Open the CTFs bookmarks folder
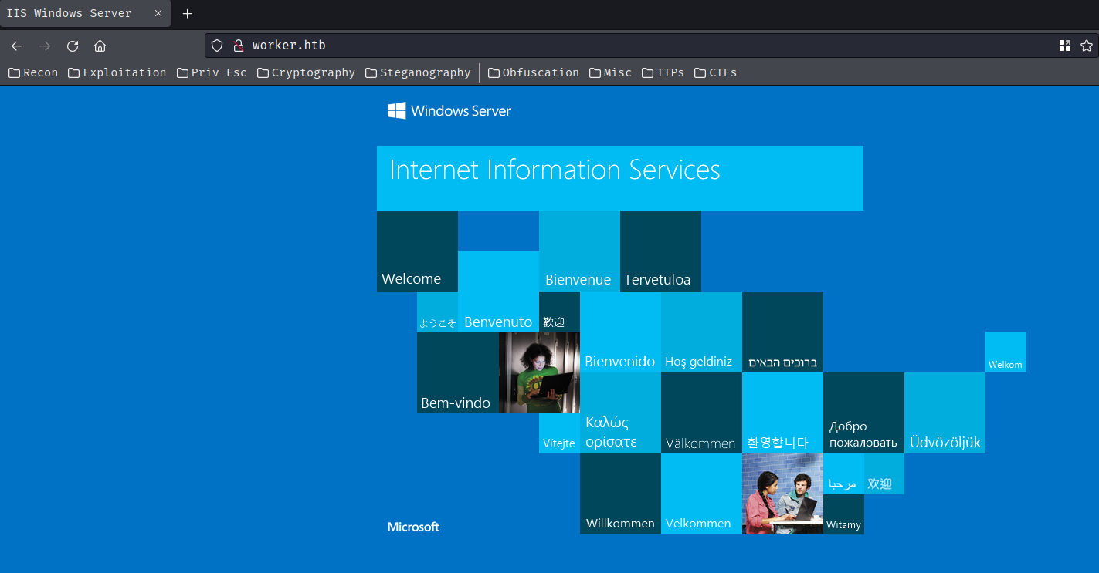Image resolution: width=1099 pixels, height=573 pixels. point(715,72)
